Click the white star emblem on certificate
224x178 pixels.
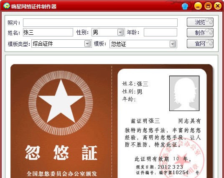pyautogui.click(x=61, y=101)
